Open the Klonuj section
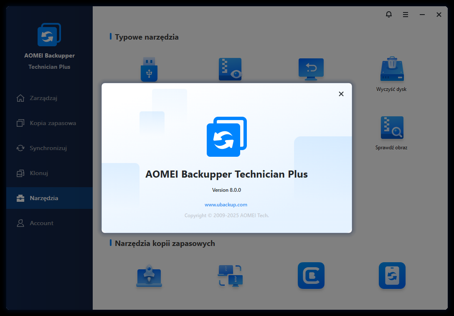The image size is (454, 316). pos(50,173)
